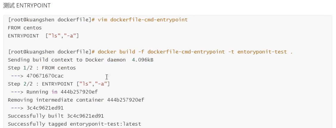The image size is (336, 128).
Task: Click the "Step 2/2 : ENTRYPOINT" output line
Action: [59, 84]
